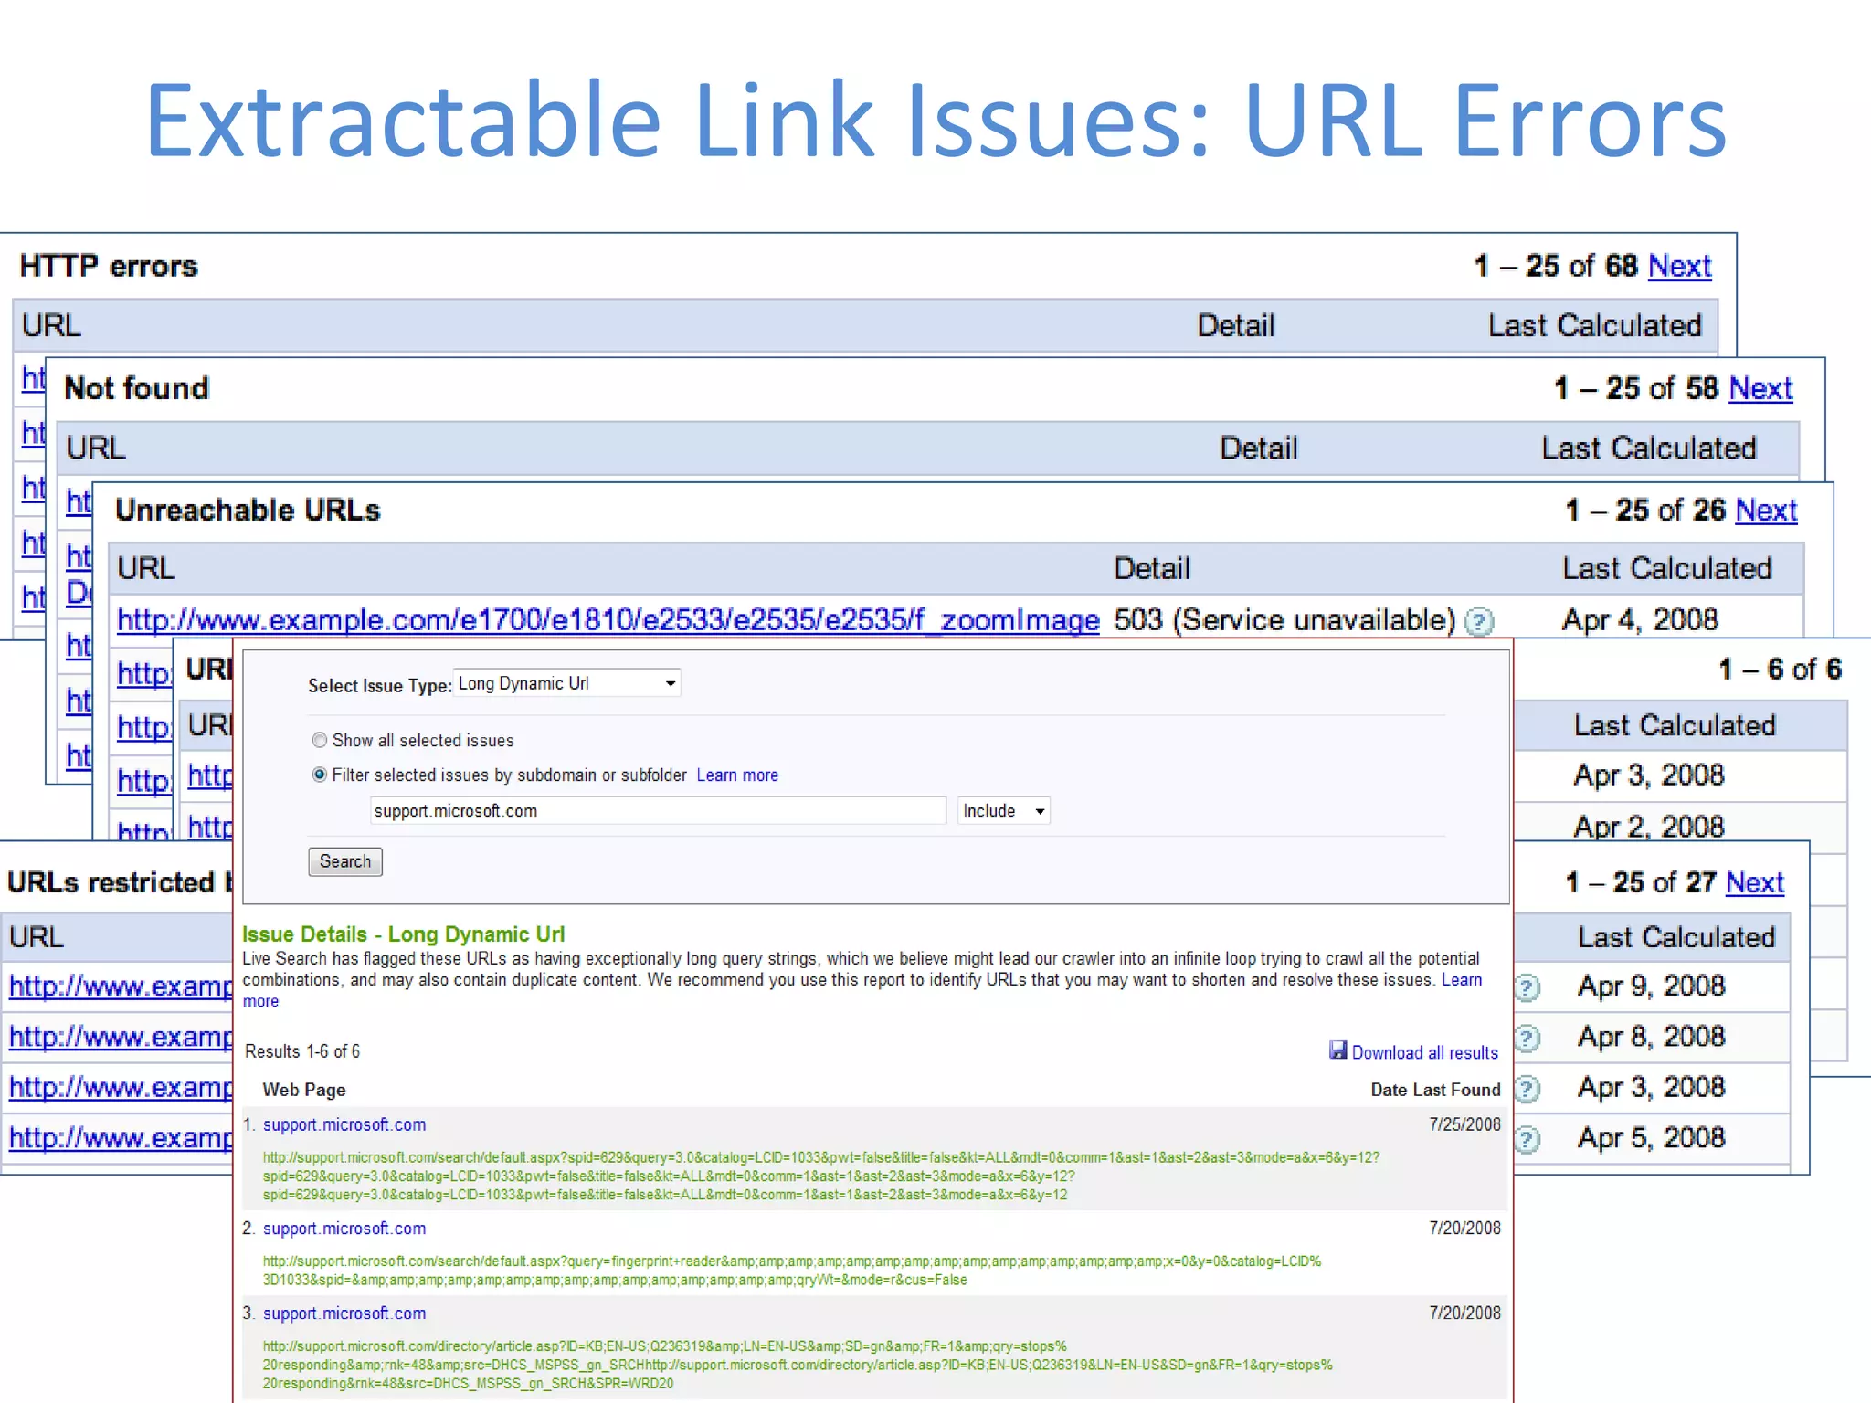Click the Download all results disk icon
This screenshot has height=1403, width=1871.
click(1337, 1050)
